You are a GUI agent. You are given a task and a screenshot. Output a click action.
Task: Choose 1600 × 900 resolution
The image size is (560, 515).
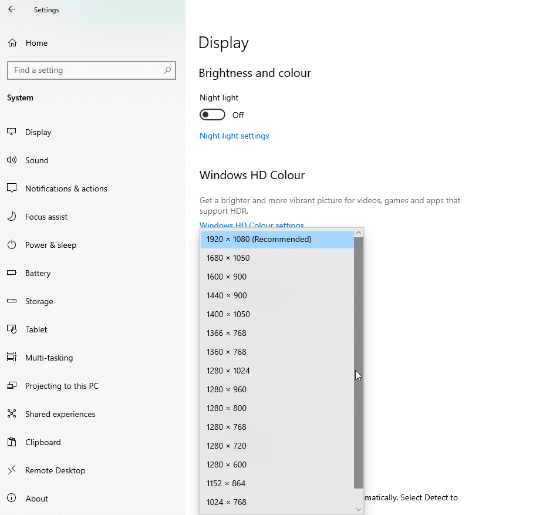click(277, 277)
